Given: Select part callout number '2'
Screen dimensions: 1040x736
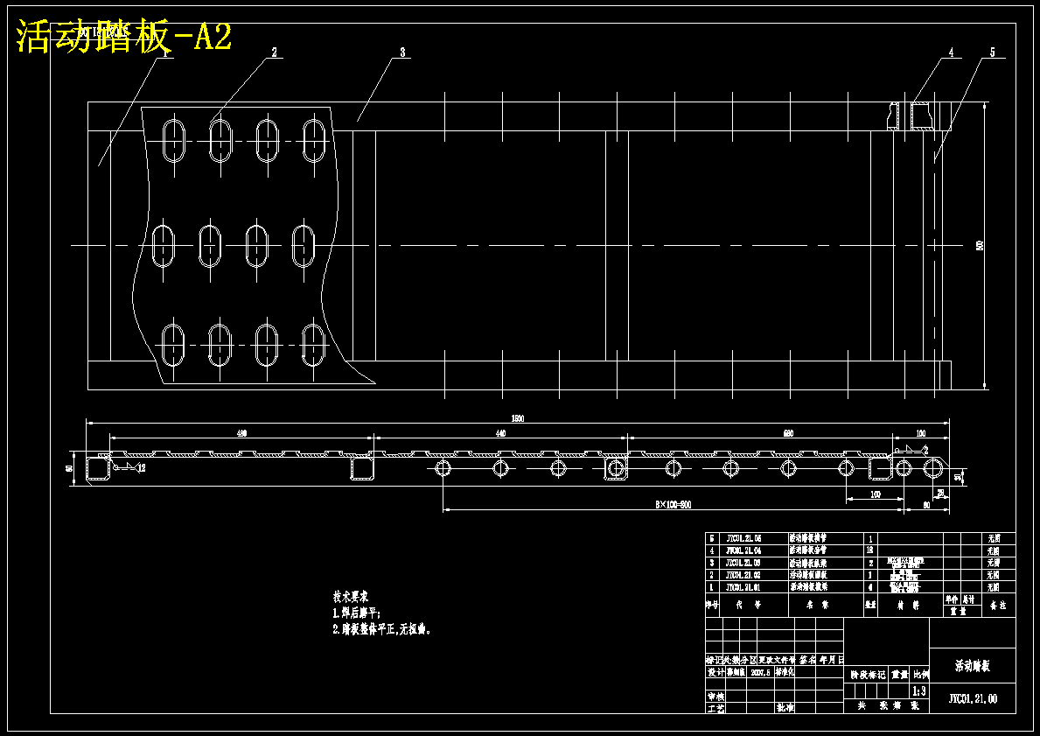Looking at the screenshot, I should coord(273,52).
